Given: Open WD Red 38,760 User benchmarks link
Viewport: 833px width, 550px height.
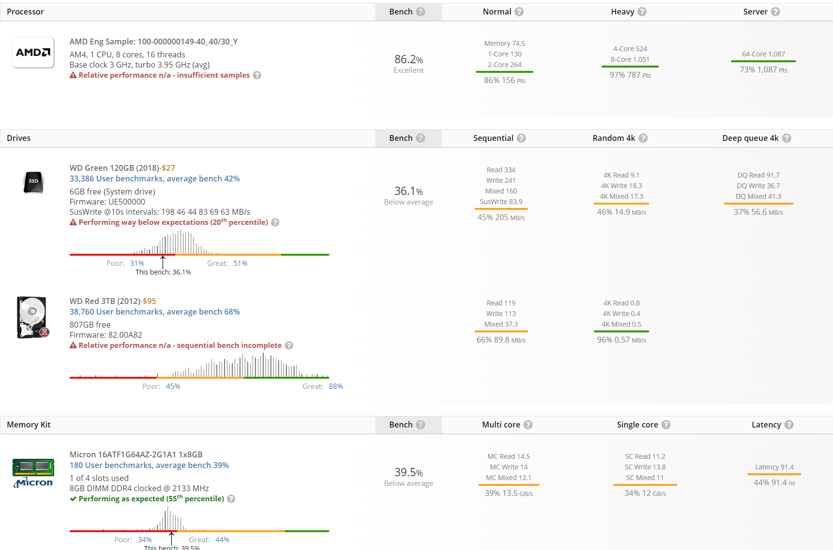Looking at the screenshot, I should click(x=155, y=312).
